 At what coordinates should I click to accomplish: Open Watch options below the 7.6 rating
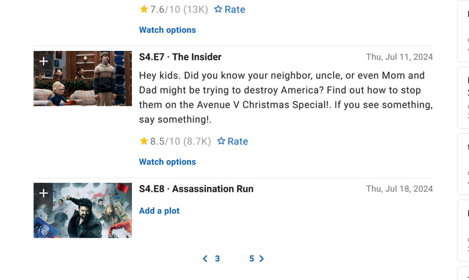(x=167, y=30)
